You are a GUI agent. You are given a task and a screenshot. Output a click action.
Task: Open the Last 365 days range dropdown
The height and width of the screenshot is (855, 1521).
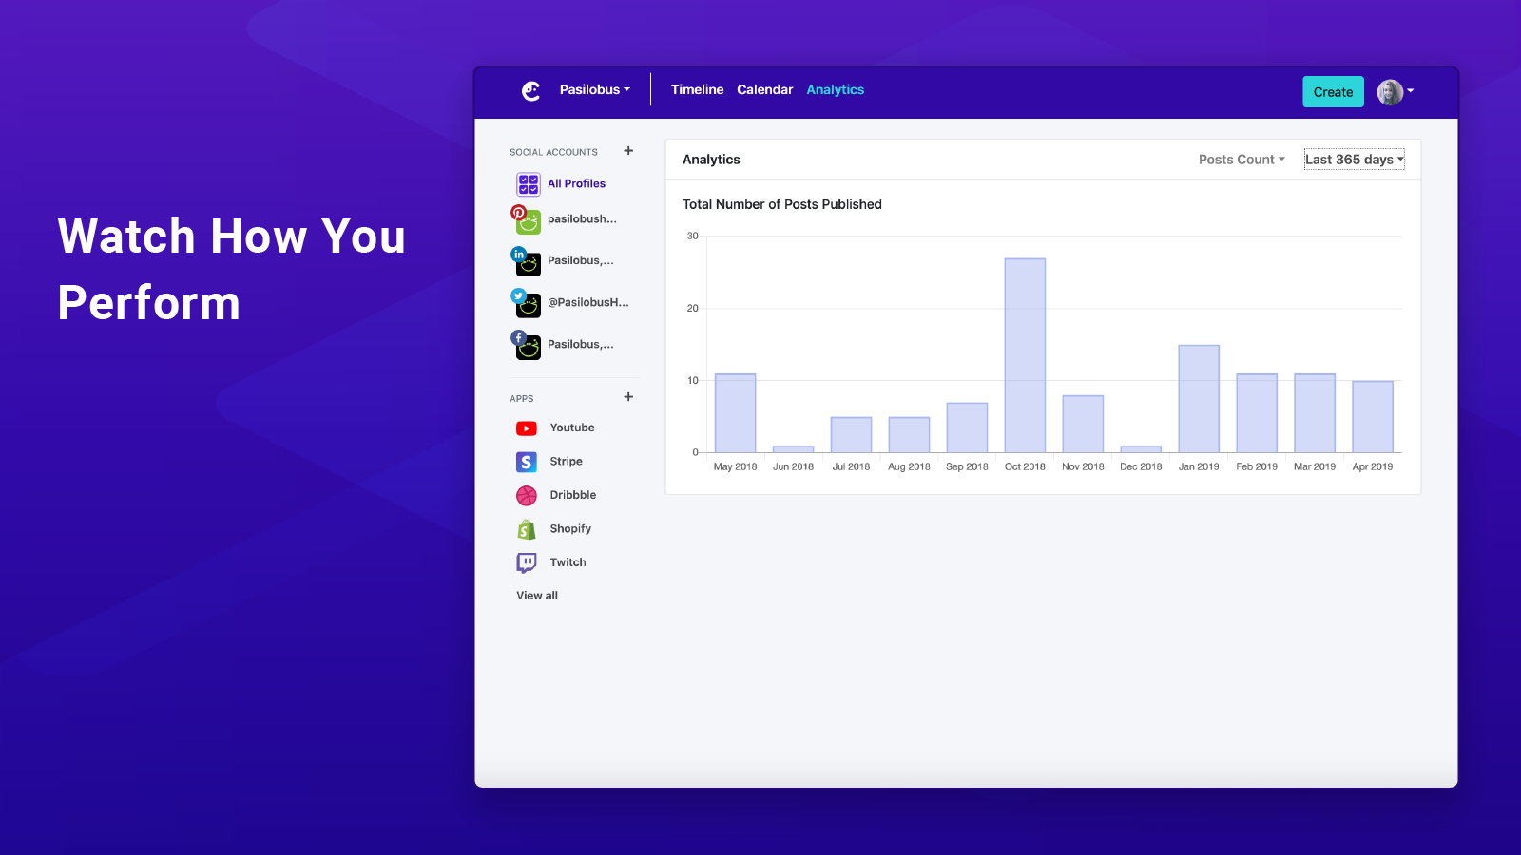coord(1354,160)
